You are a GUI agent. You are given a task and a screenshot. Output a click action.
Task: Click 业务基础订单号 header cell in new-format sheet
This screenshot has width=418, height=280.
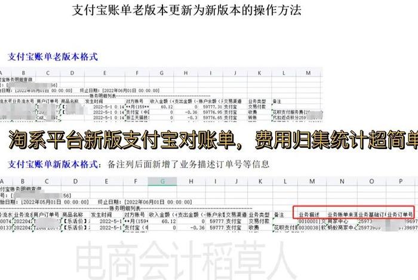tap(372, 214)
